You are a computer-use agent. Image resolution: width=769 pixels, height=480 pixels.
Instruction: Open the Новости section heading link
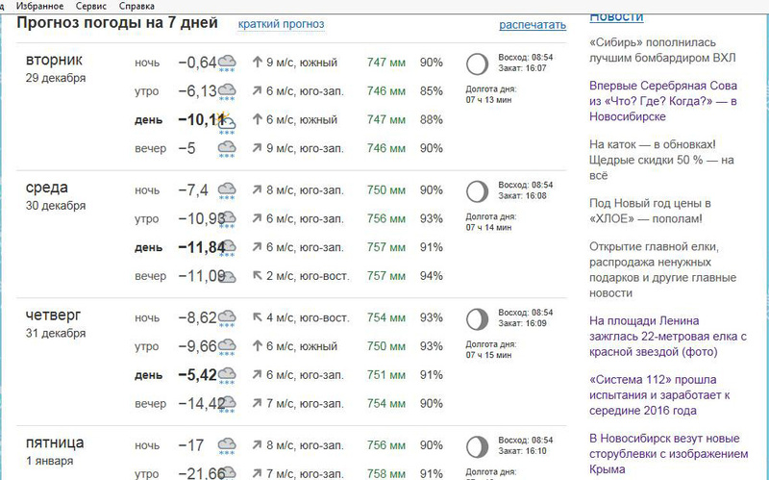616,16
